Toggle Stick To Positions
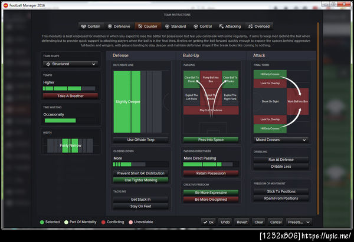The width and height of the screenshot is (354, 242). click(x=281, y=191)
